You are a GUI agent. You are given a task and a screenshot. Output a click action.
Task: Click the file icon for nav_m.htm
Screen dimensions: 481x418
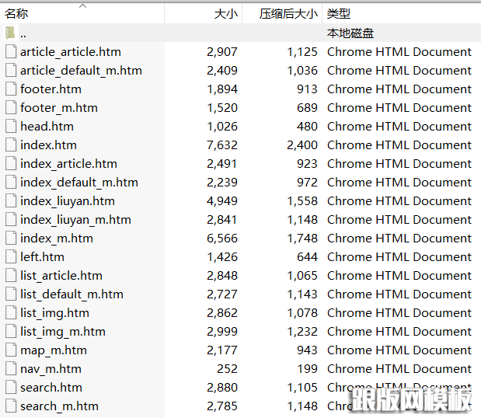tap(10, 369)
